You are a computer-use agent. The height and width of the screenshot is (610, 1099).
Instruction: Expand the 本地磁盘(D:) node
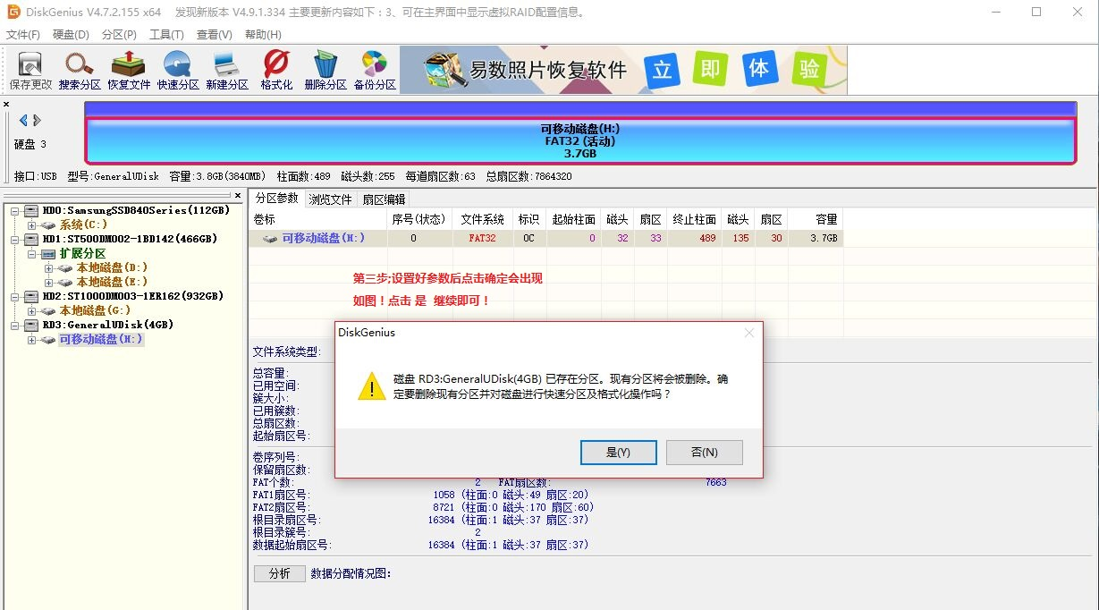pyautogui.click(x=49, y=268)
